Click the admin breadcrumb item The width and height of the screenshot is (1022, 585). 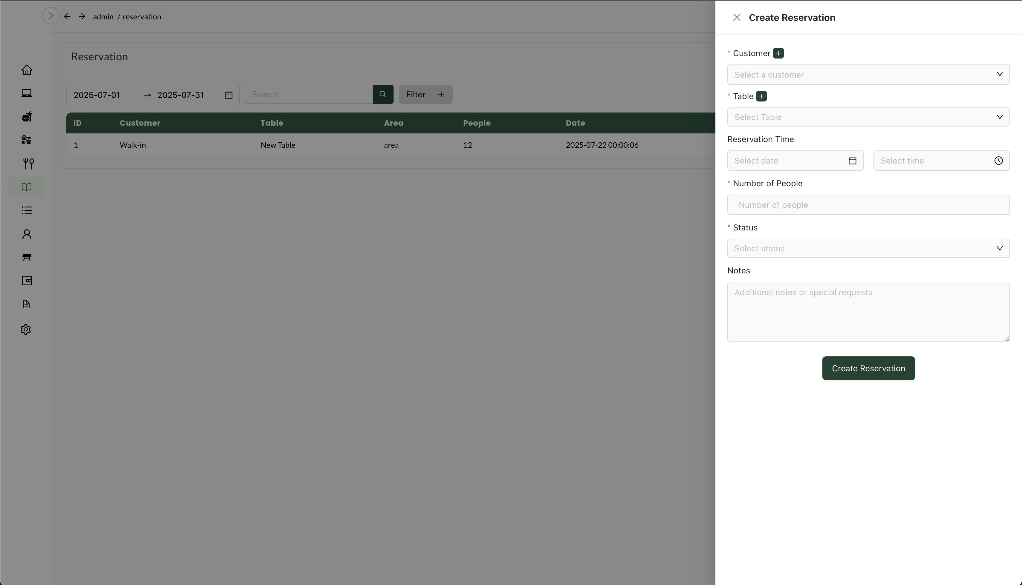coord(103,17)
